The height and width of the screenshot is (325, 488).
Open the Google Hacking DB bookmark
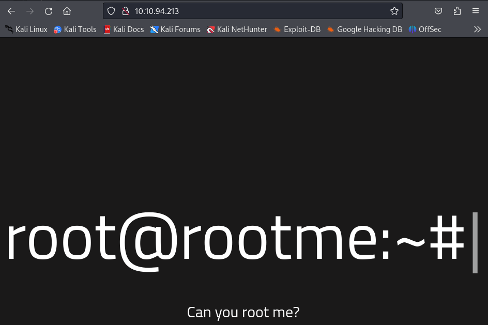click(364, 29)
